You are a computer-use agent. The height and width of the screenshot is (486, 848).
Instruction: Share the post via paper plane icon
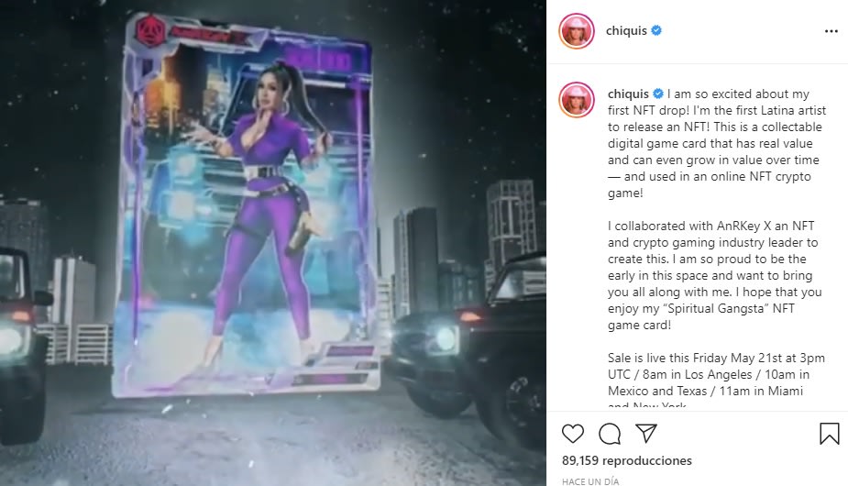point(646,433)
